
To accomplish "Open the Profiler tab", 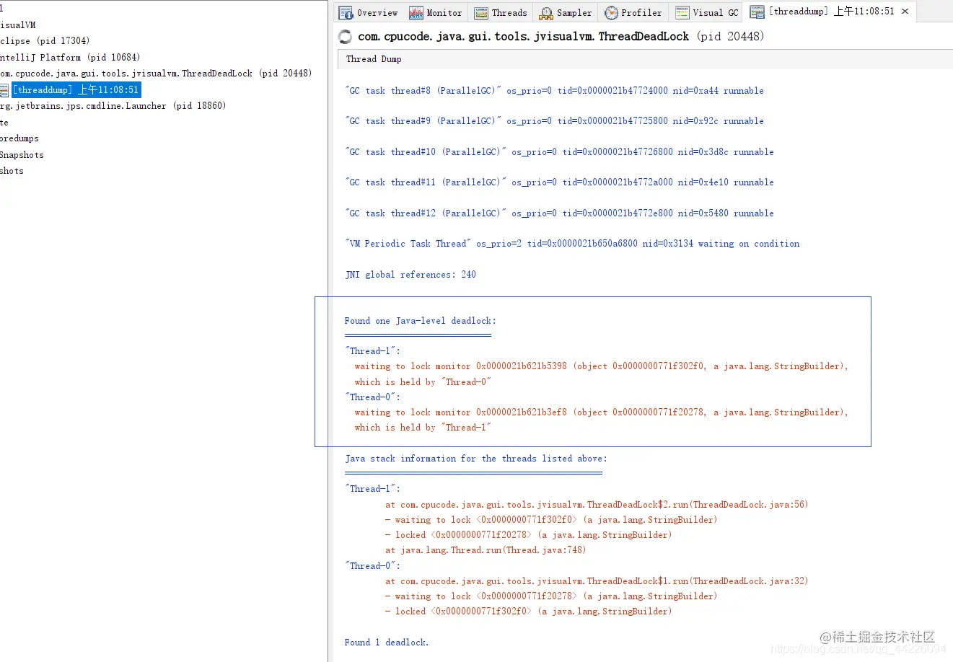I will pos(633,13).
